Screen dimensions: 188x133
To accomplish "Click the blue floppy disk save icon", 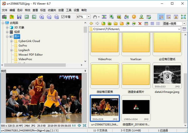I will tap(19, 17).
